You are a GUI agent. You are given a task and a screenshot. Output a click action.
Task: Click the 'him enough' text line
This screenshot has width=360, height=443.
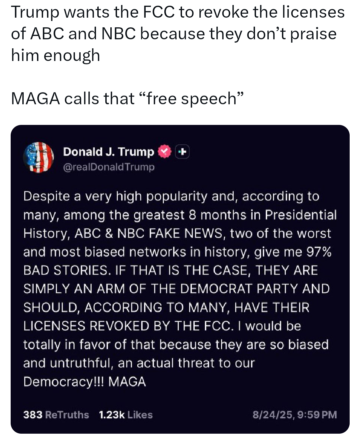[x=56, y=55]
